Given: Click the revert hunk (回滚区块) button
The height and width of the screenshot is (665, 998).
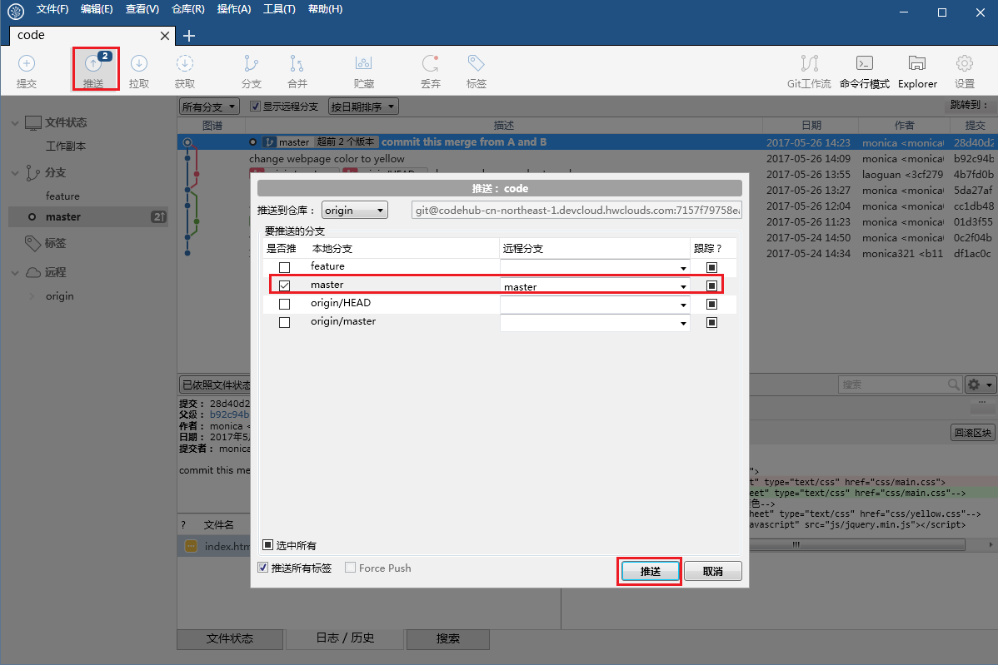Looking at the screenshot, I should (972, 433).
